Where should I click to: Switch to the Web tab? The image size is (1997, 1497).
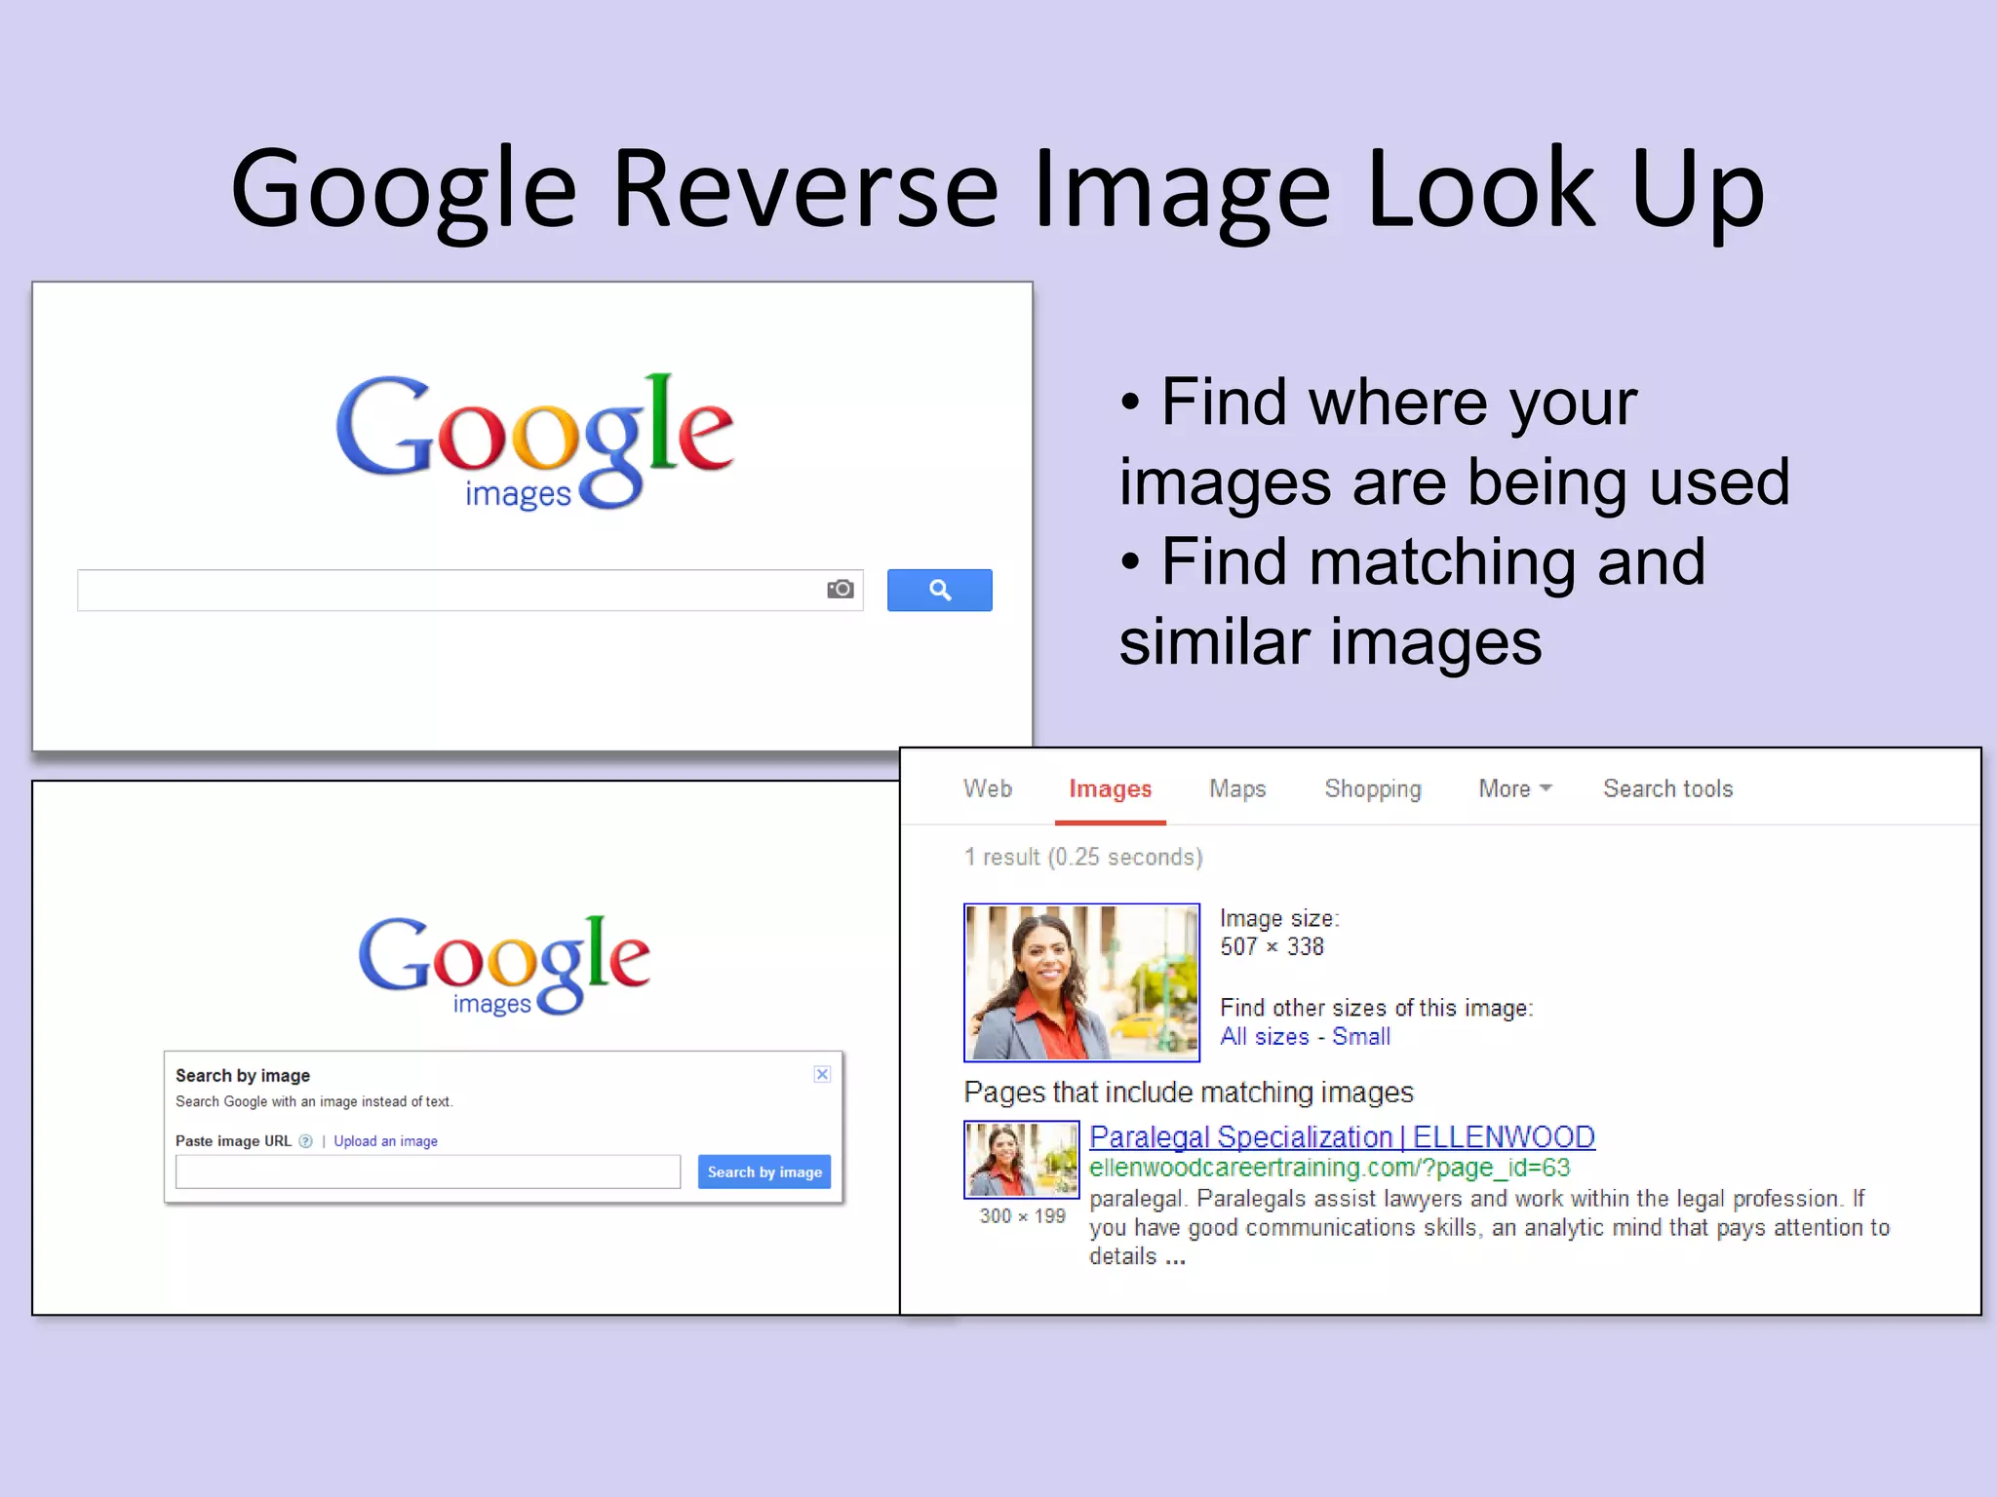coord(988,788)
